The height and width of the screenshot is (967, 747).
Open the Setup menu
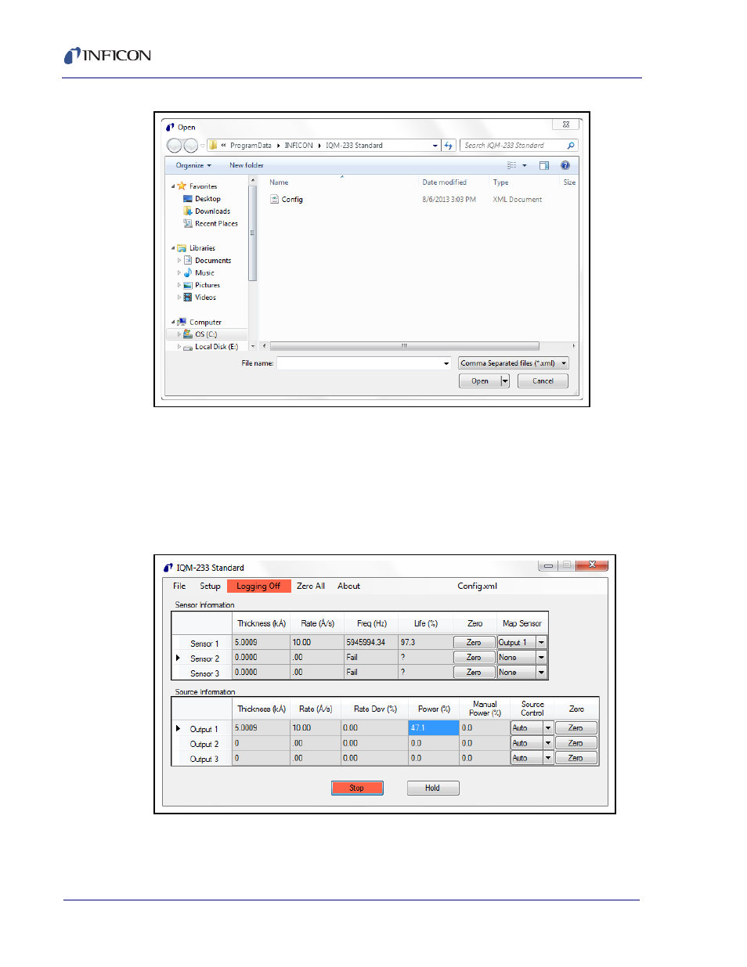pos(210,586)
